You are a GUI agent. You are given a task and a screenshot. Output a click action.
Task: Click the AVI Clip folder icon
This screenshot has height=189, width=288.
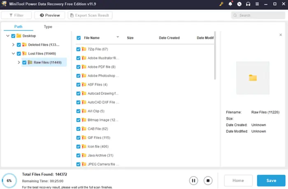pos(84,111)
